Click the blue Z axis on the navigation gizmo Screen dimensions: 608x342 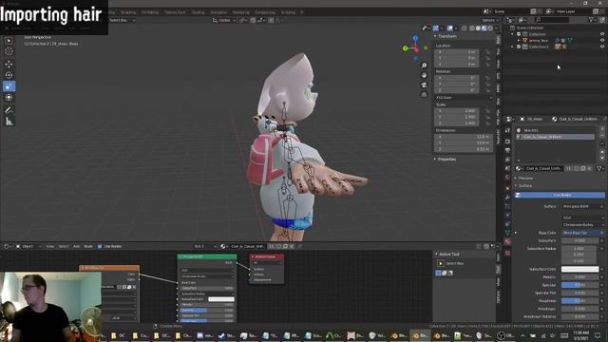pos(415,38)
